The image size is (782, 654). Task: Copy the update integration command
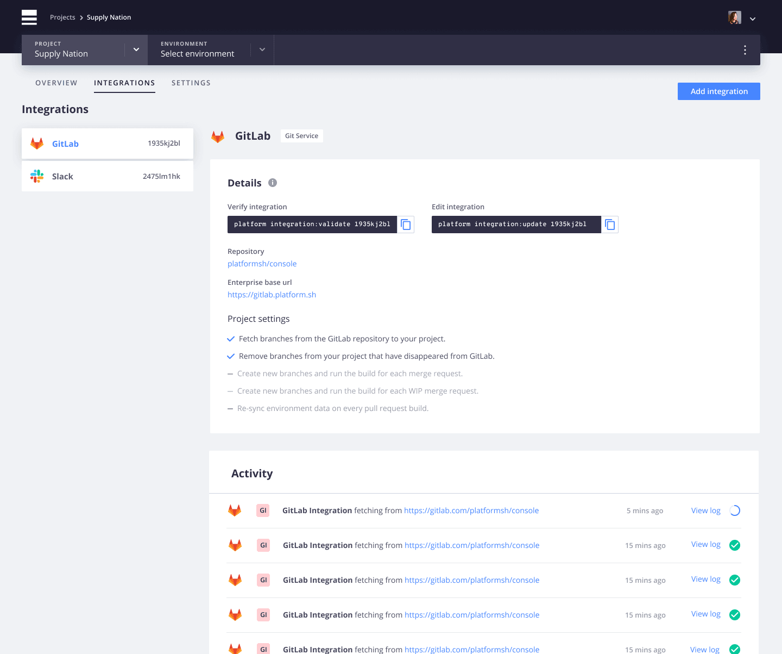point(610,225)
